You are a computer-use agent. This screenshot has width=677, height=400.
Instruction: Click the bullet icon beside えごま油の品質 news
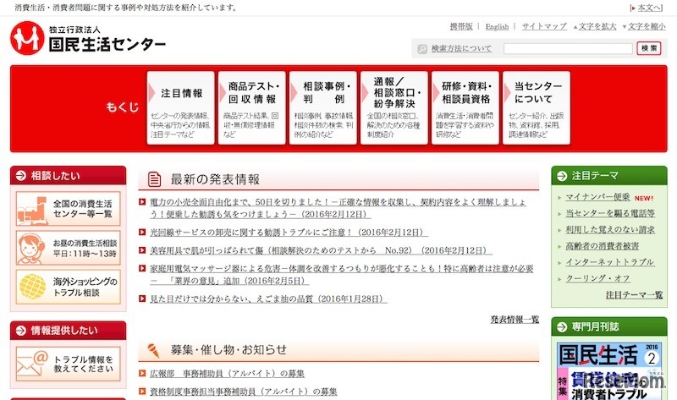tap(142, 299)
